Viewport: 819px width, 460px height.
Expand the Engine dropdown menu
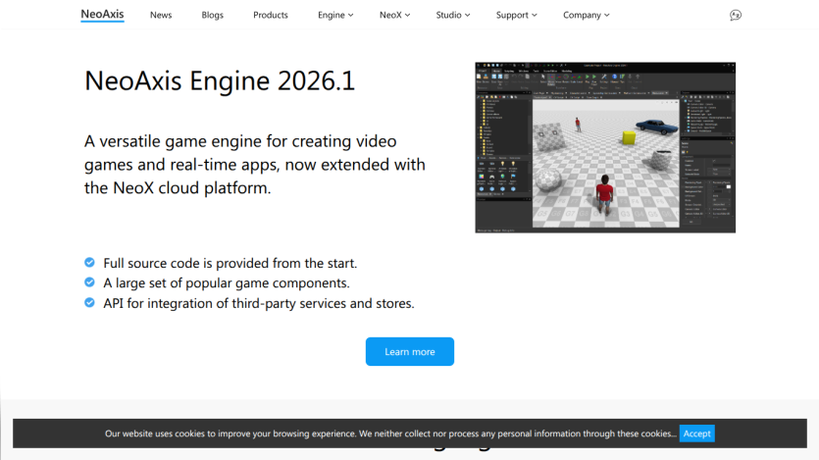335,15
